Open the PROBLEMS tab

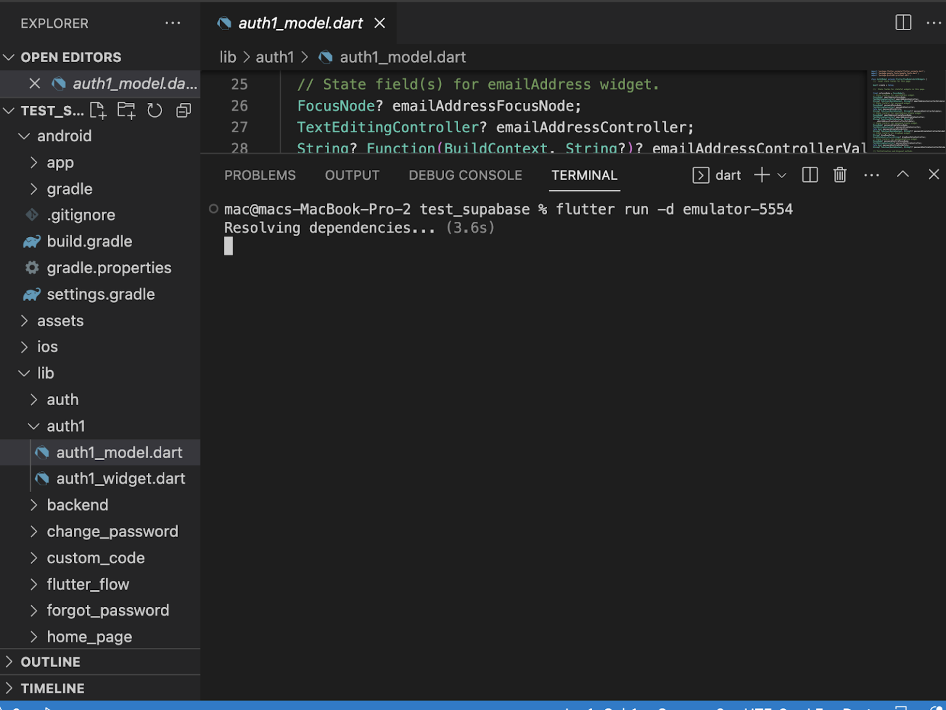tap(260, 175)
